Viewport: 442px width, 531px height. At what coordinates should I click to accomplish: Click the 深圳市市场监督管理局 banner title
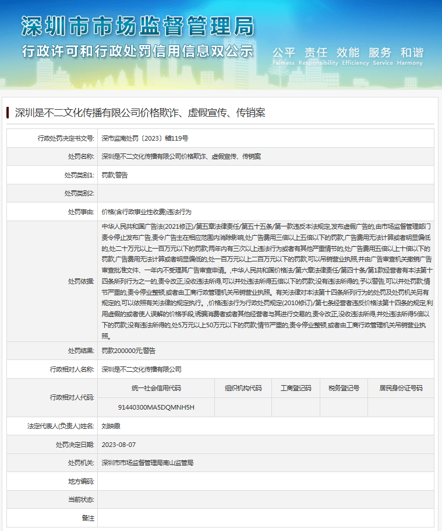(137, 26)
